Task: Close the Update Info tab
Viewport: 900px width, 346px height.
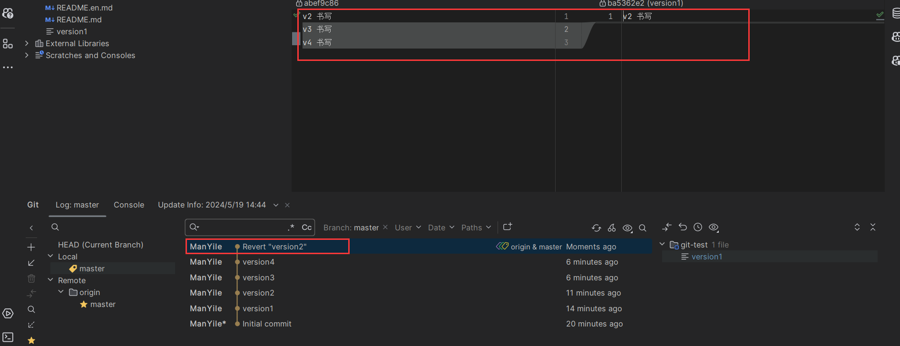Action: [x=287, y=205]
